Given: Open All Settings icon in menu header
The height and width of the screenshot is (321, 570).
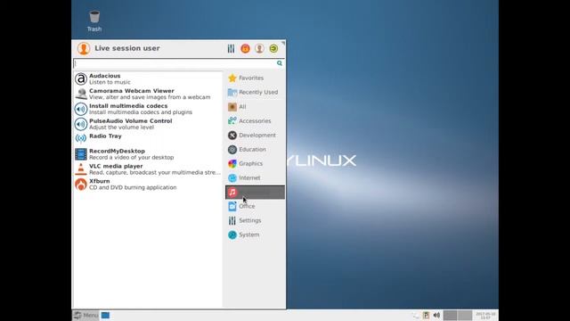Looking at the screenshot, I should click(x=231, y=48).
